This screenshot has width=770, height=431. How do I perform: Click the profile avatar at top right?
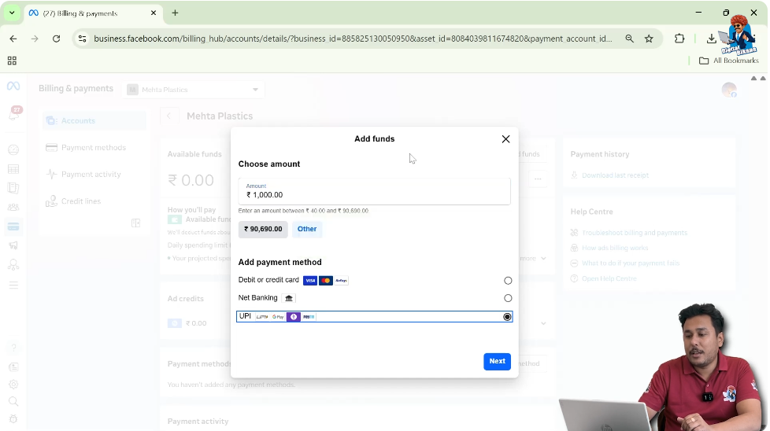click(729, 90)
